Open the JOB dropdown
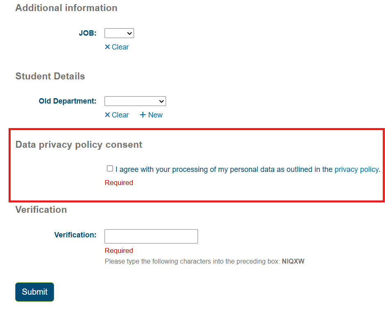This screenshot has width=385, height=309. point(119,33)
